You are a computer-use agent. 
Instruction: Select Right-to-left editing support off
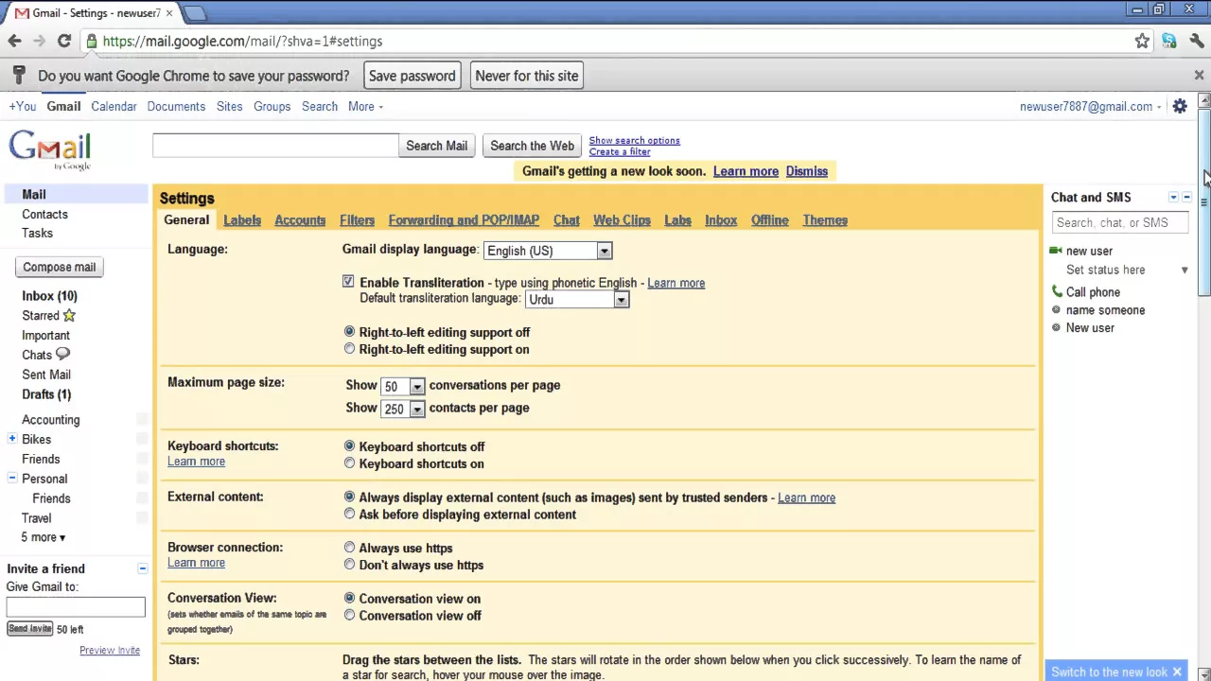(349, 332)
